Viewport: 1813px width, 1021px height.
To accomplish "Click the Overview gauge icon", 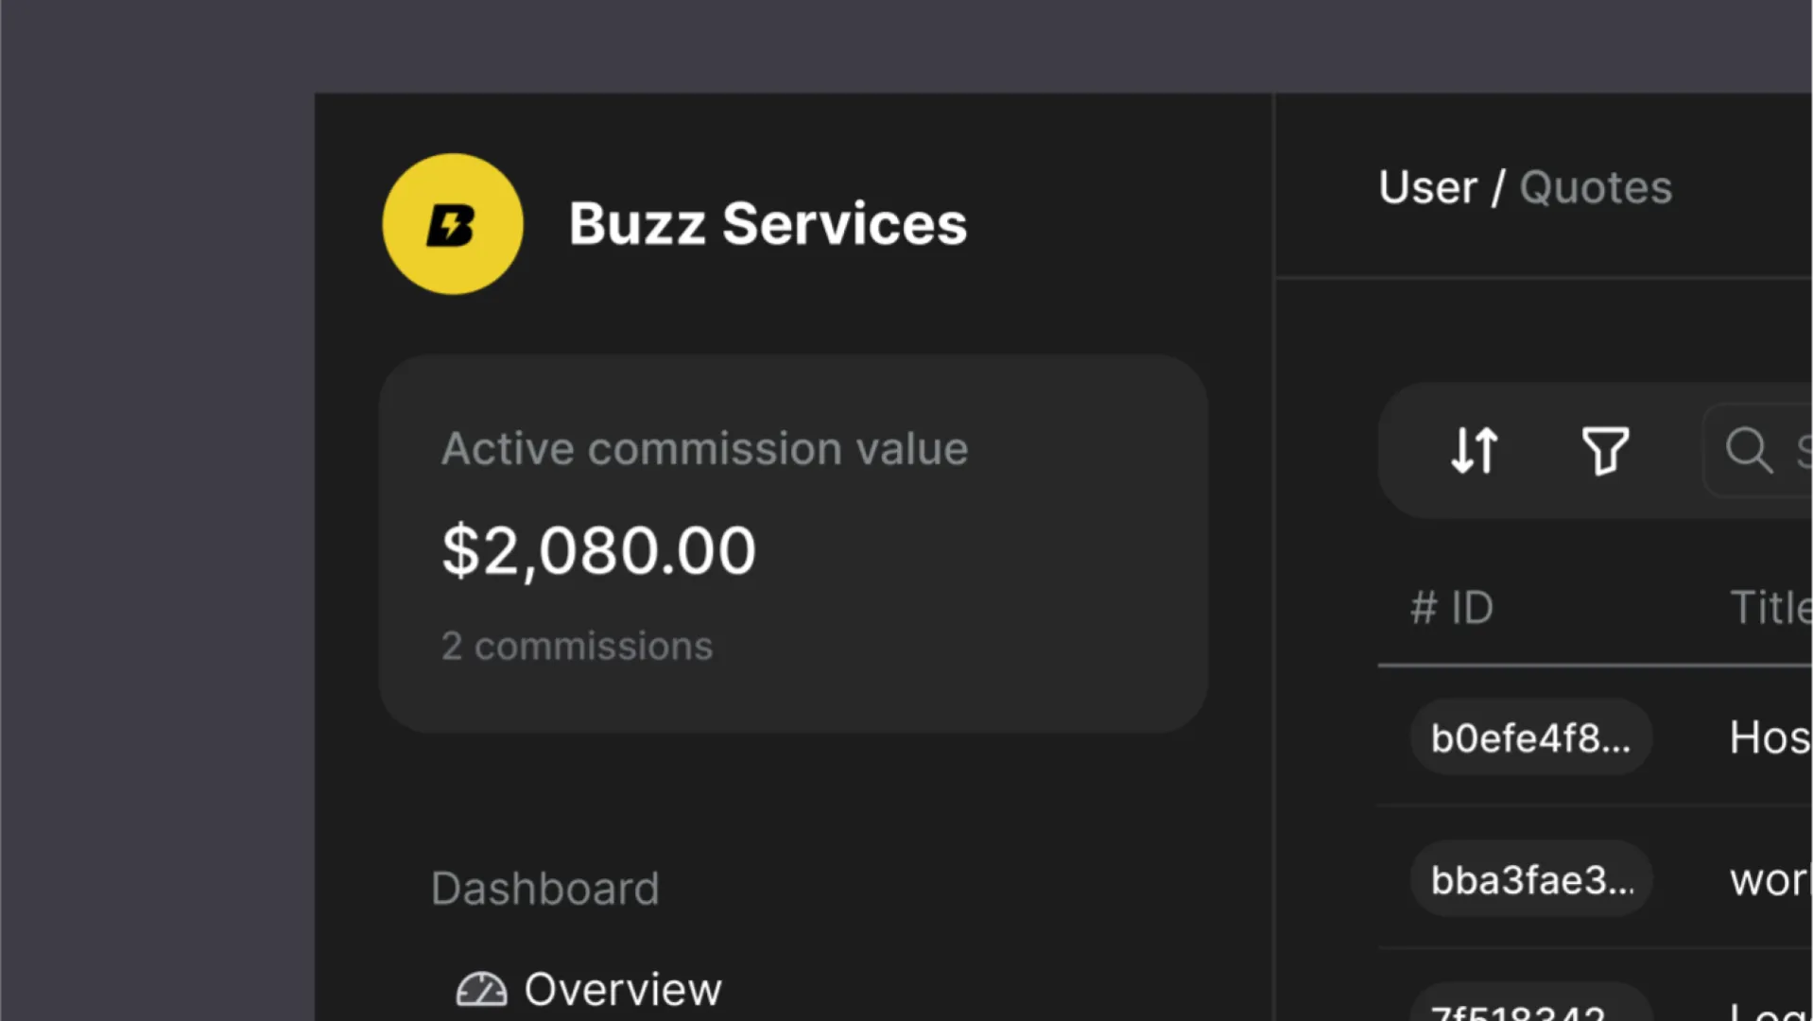I will [x=481, y=990].
